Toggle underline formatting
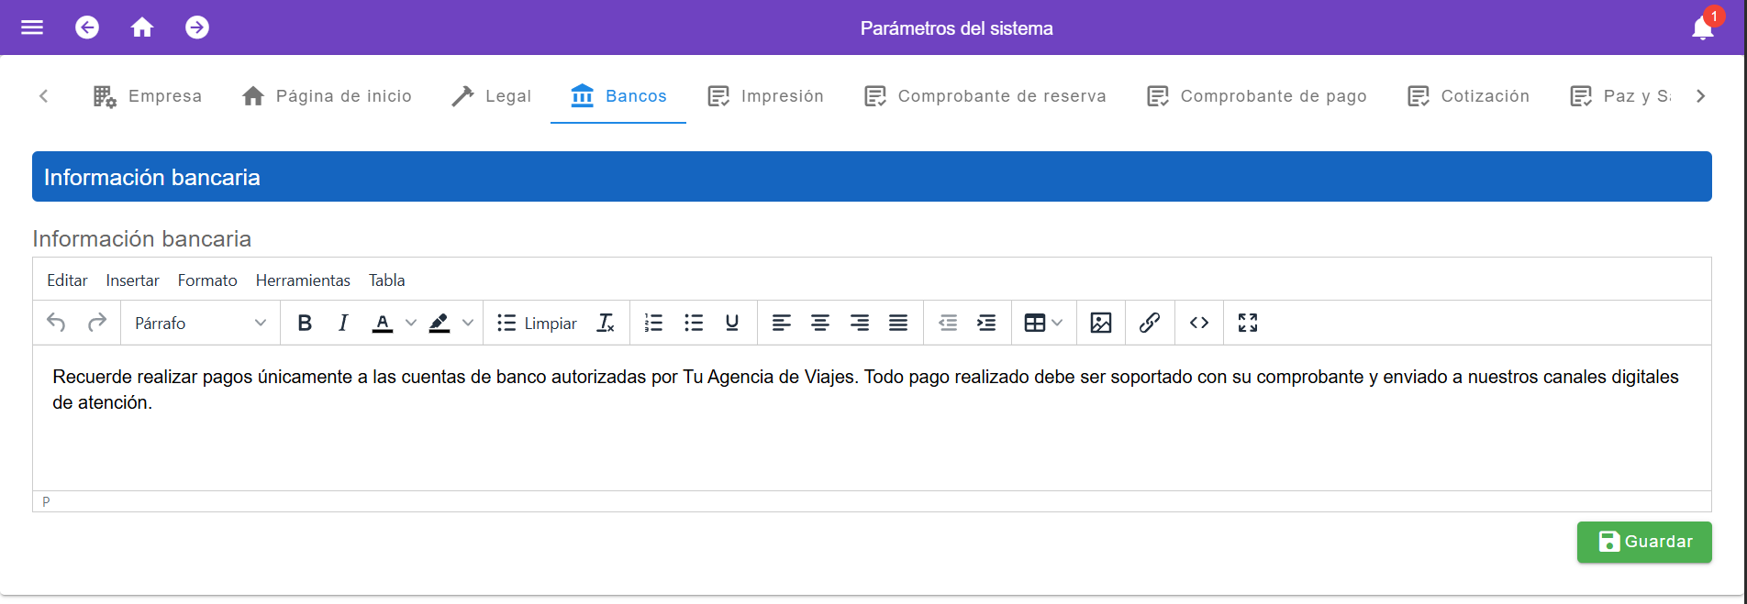This screenshot has height=604, width=1747. tap(731, 323)
